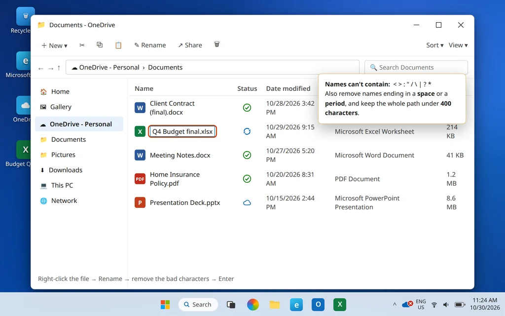505x316 pixels.
Task: Sort by the Status column header
Action: point(247,88)
